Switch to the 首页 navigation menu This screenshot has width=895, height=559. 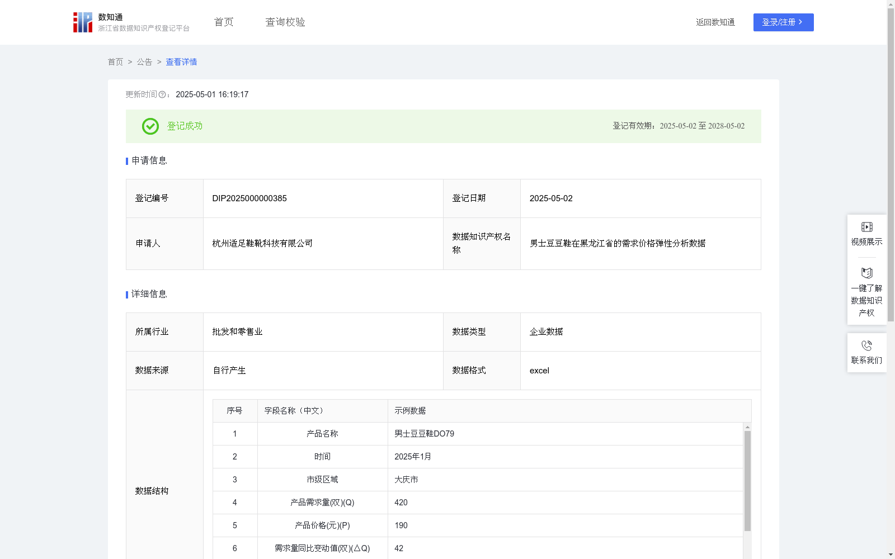click(223, 22)
